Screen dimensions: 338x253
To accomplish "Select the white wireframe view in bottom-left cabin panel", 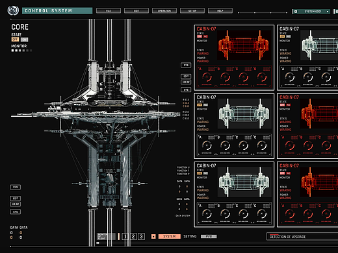I will pyautogui.click(x=244, y=182).
